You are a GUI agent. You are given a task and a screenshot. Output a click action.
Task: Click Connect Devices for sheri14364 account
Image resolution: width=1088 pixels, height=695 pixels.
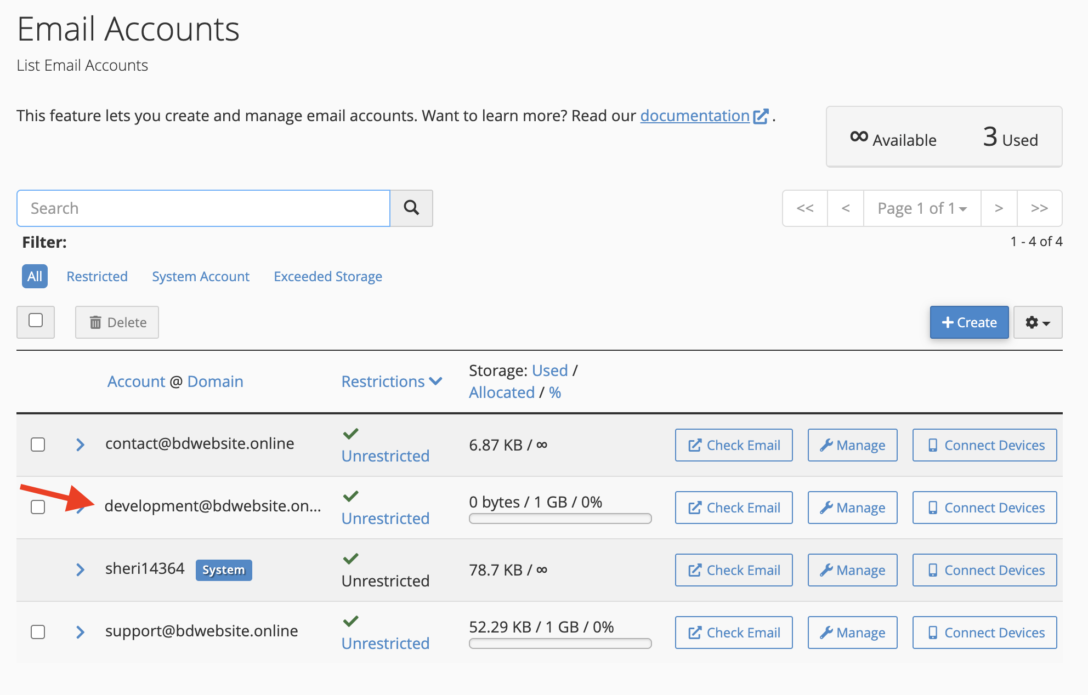[x=984, y=570]
